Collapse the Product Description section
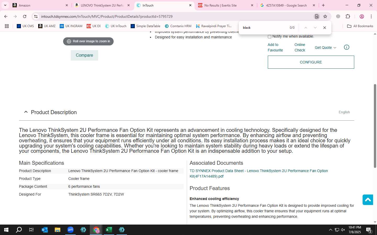 click(26, 112)
